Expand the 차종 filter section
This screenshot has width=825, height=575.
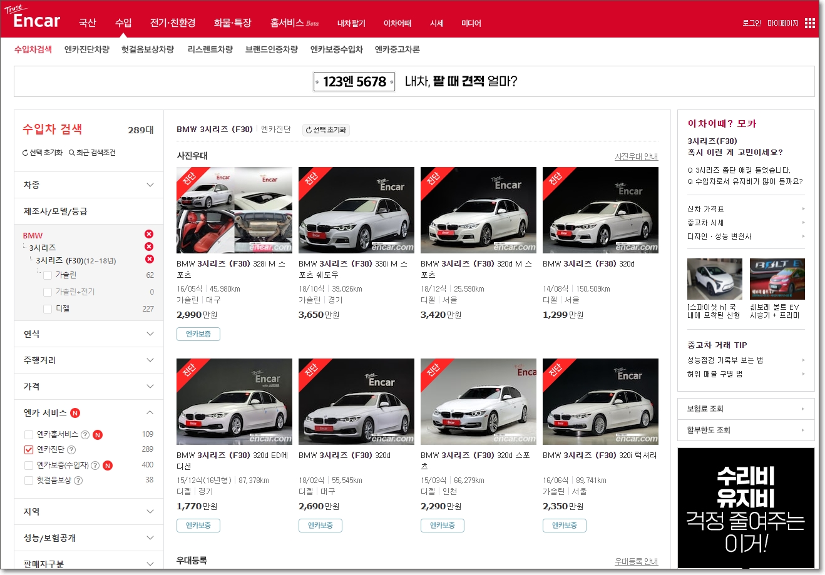click(89, 185)
